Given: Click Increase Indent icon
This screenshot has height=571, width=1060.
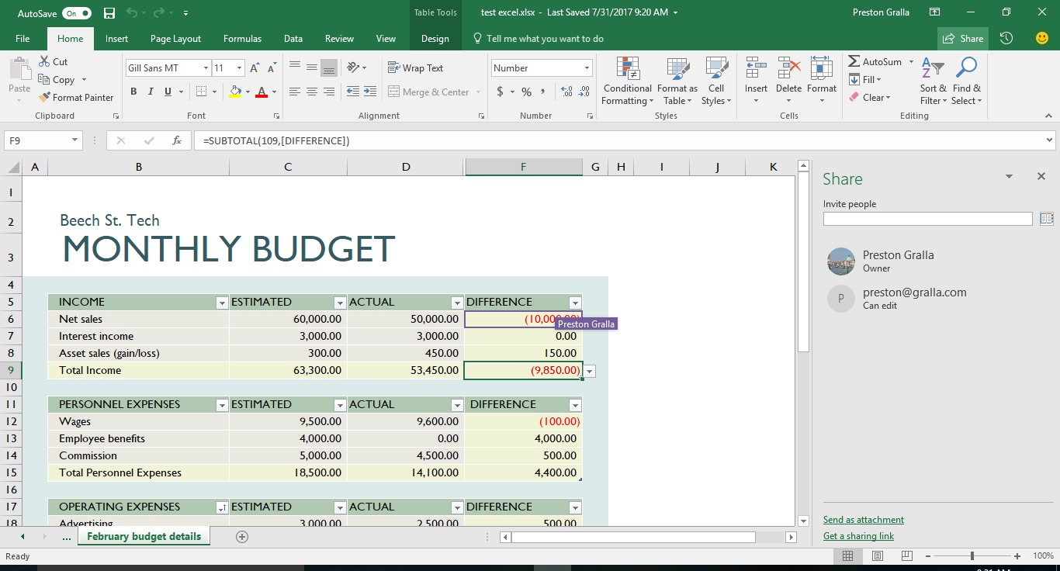Looking at the screenshot, I should [x=369, y=92].
